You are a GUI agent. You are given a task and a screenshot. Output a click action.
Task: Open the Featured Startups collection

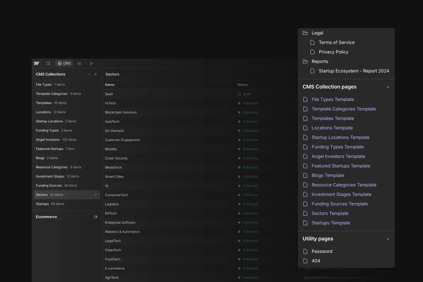tap(67, 149)
